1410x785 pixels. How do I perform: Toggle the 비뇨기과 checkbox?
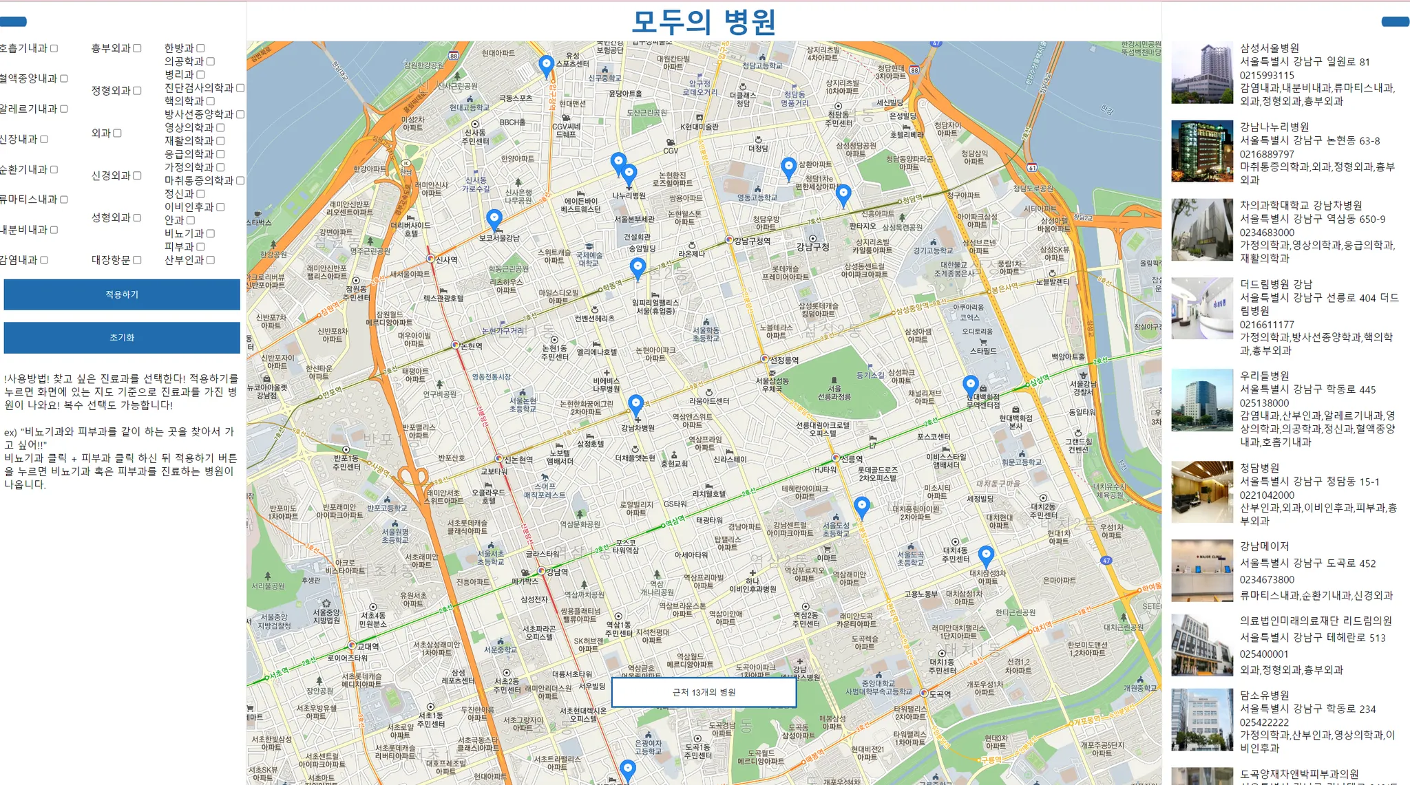click(x=210, y=233)
